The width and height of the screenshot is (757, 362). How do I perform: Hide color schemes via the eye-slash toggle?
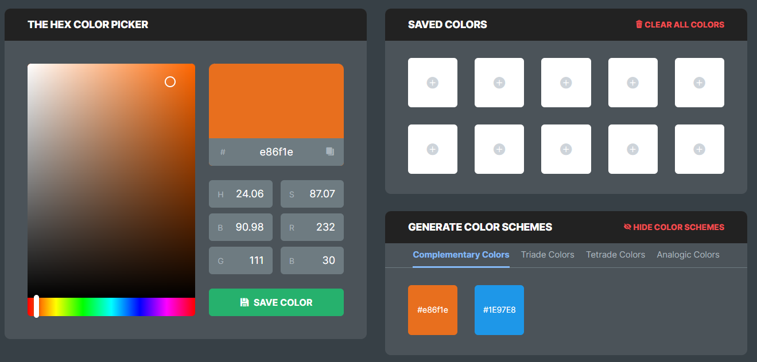point(627,227)
